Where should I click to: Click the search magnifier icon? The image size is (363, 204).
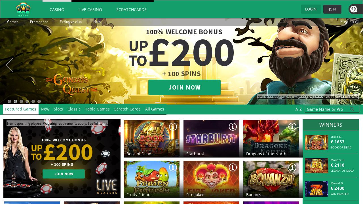352,109
